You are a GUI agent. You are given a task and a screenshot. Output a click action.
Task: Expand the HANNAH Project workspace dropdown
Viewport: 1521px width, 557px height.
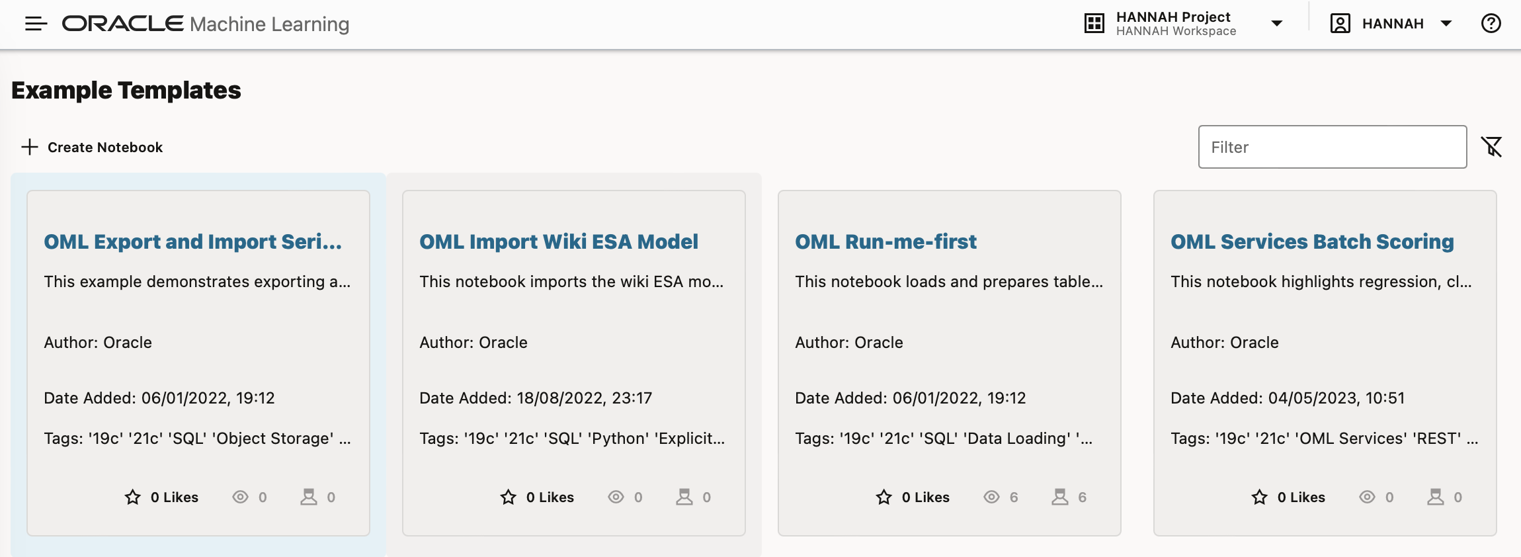[1277, 24]
